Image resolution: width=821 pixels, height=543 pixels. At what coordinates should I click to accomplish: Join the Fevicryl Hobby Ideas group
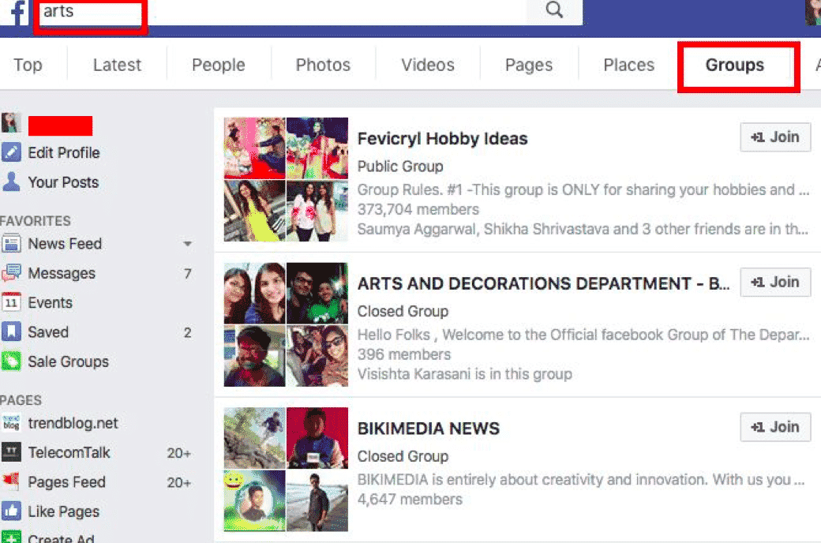[775, 137]
